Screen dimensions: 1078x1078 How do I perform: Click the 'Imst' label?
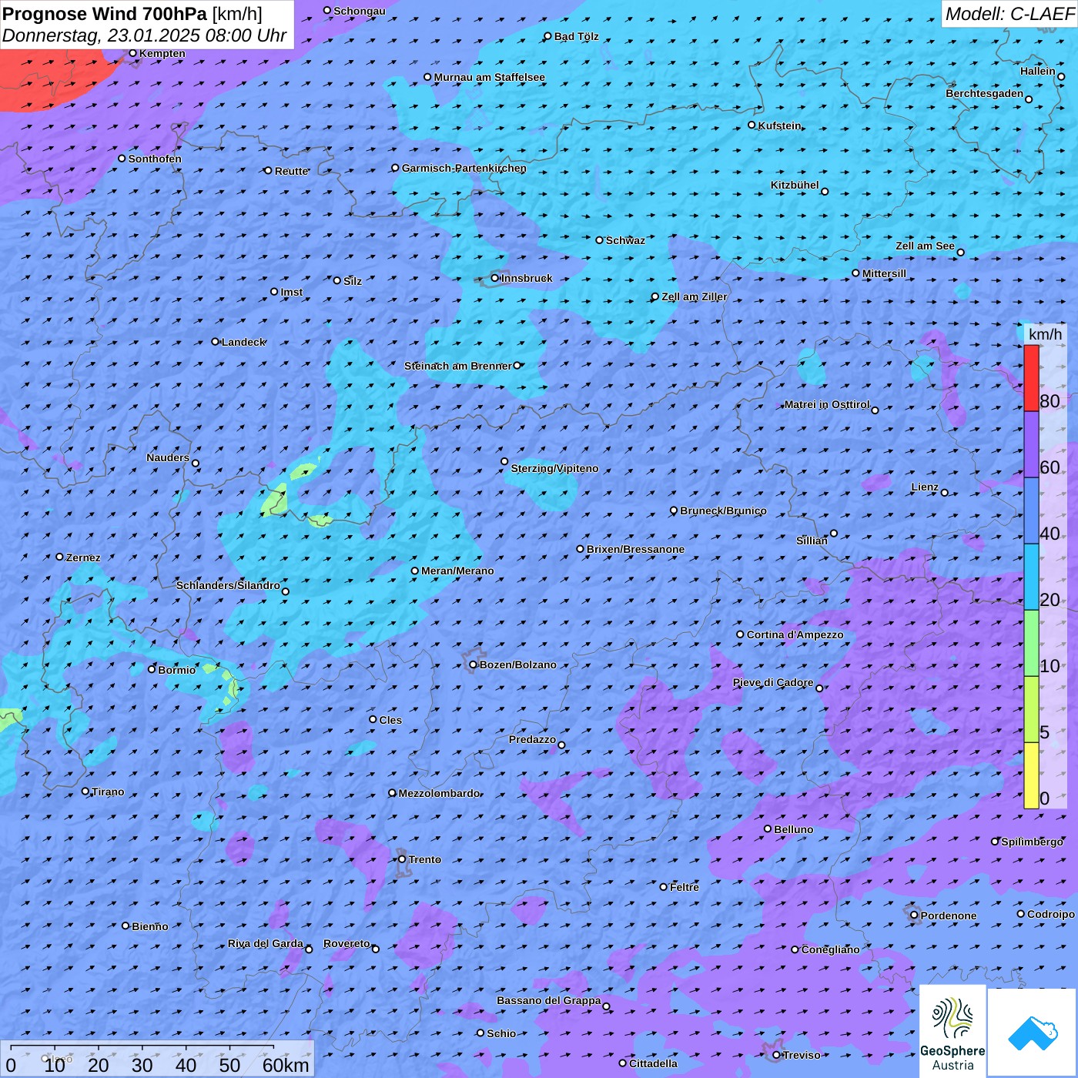pyautogui.click(x=291, y=292)
